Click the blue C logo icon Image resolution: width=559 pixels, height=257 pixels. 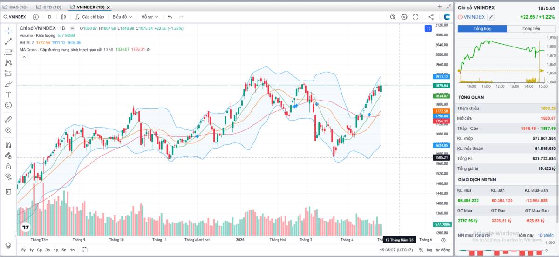(x=447, y=17)
